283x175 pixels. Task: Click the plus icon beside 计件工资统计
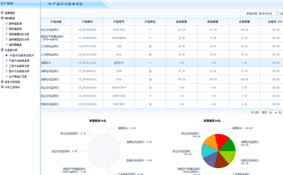click(2, 87)
